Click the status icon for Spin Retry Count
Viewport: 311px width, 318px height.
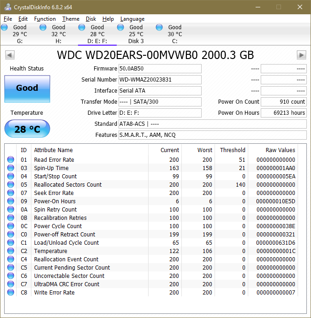pos(11,210)
